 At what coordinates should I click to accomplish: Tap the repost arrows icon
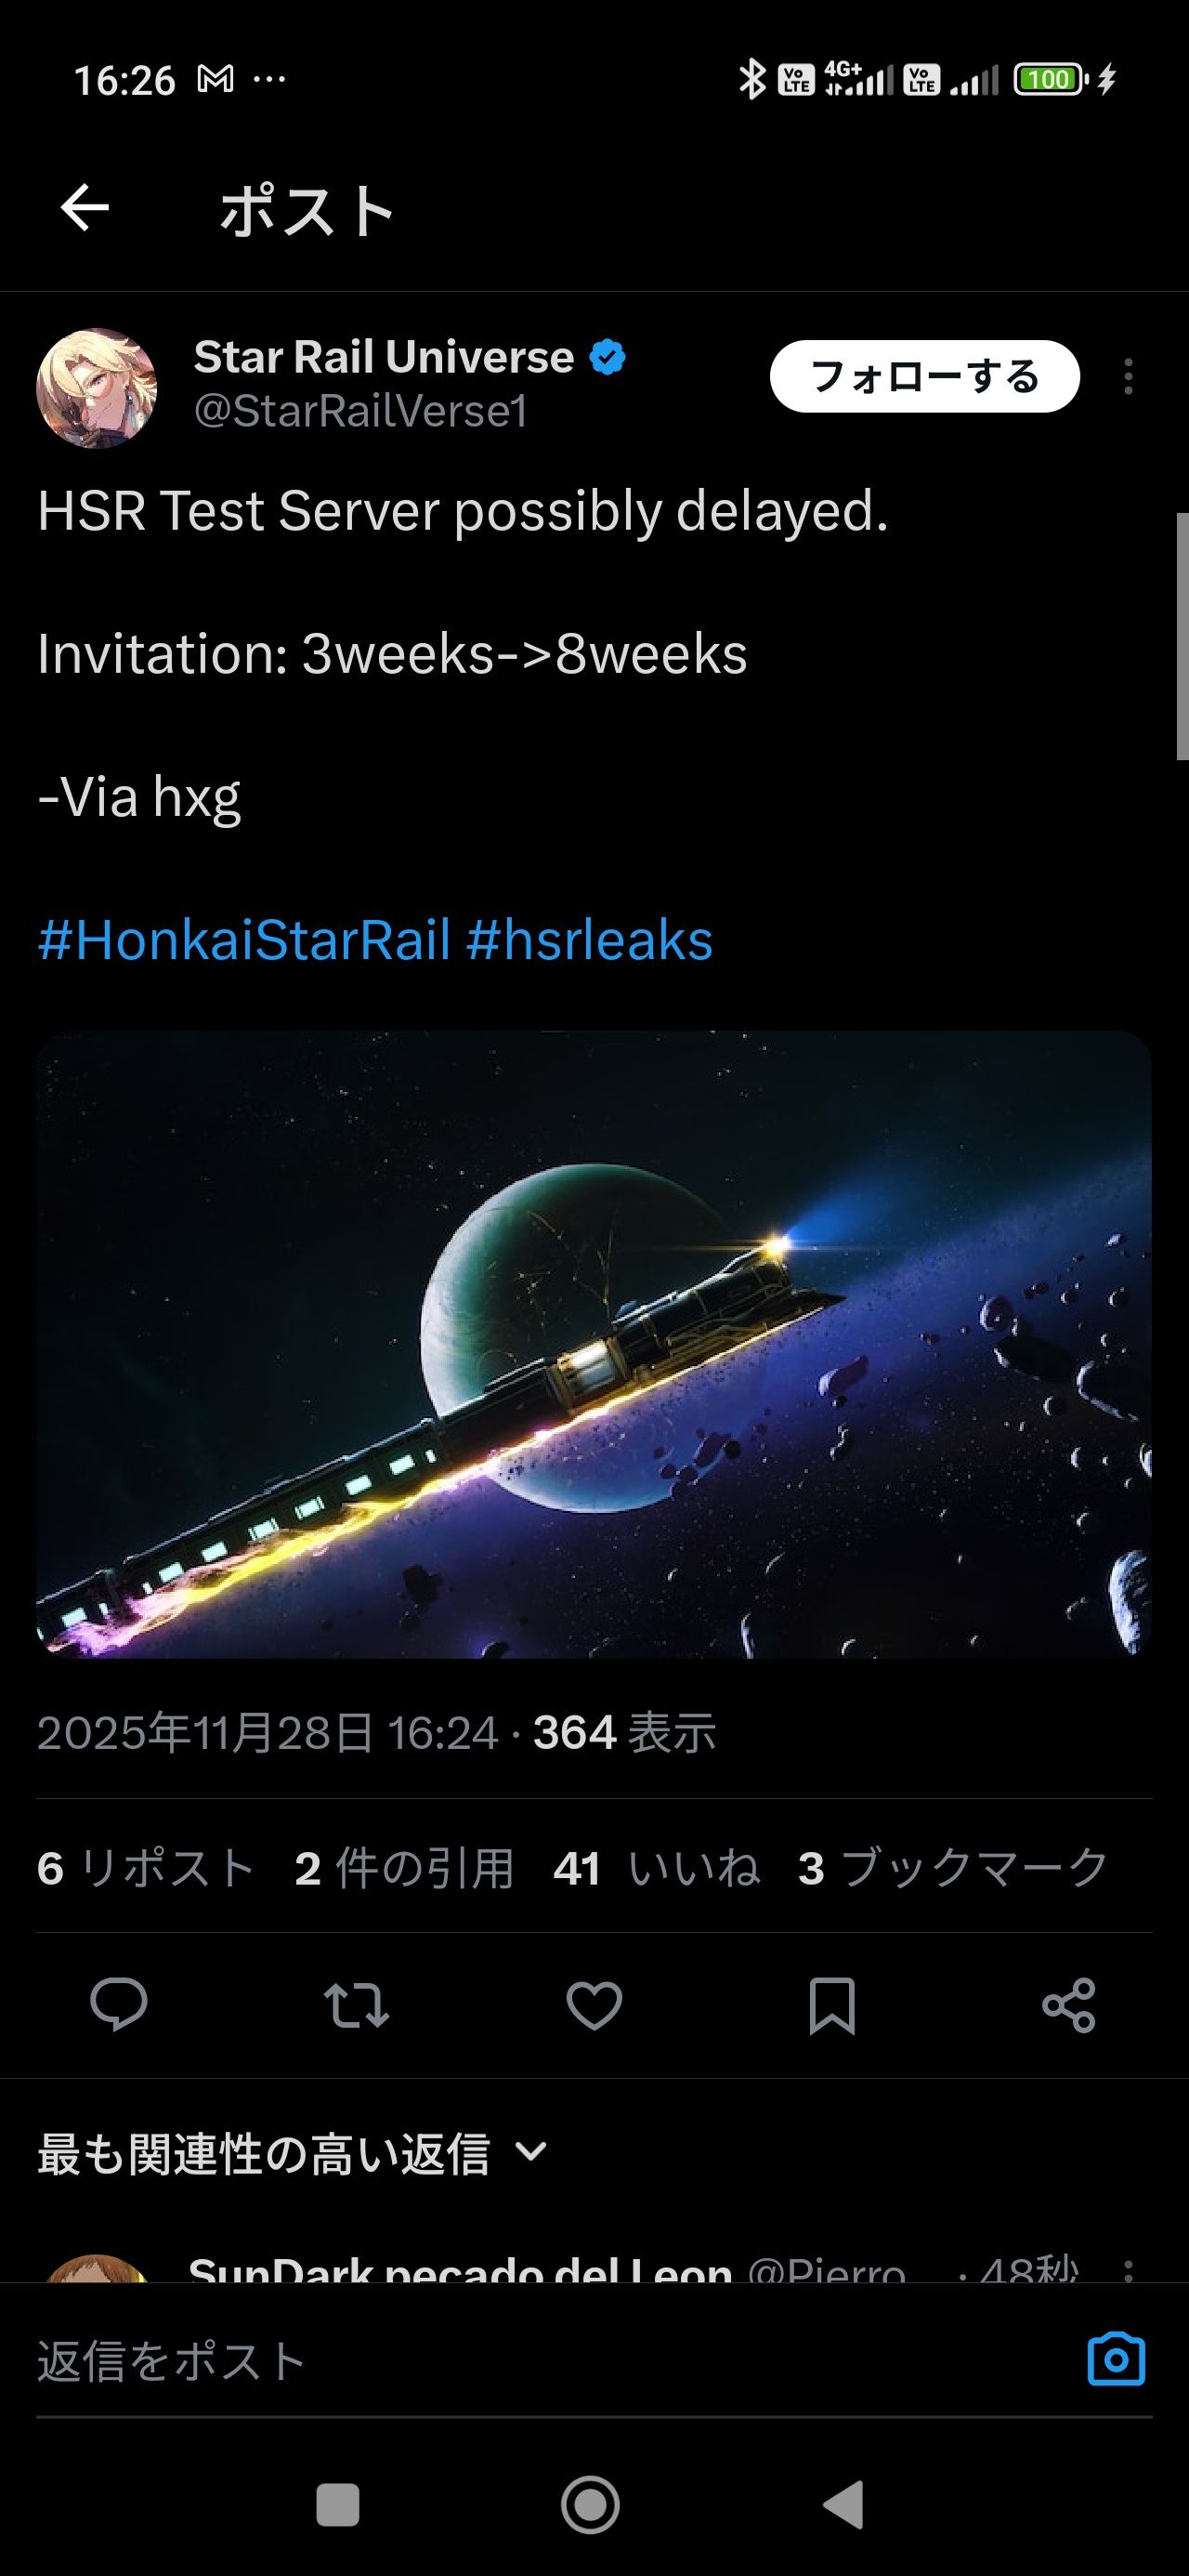(357, 2004)
